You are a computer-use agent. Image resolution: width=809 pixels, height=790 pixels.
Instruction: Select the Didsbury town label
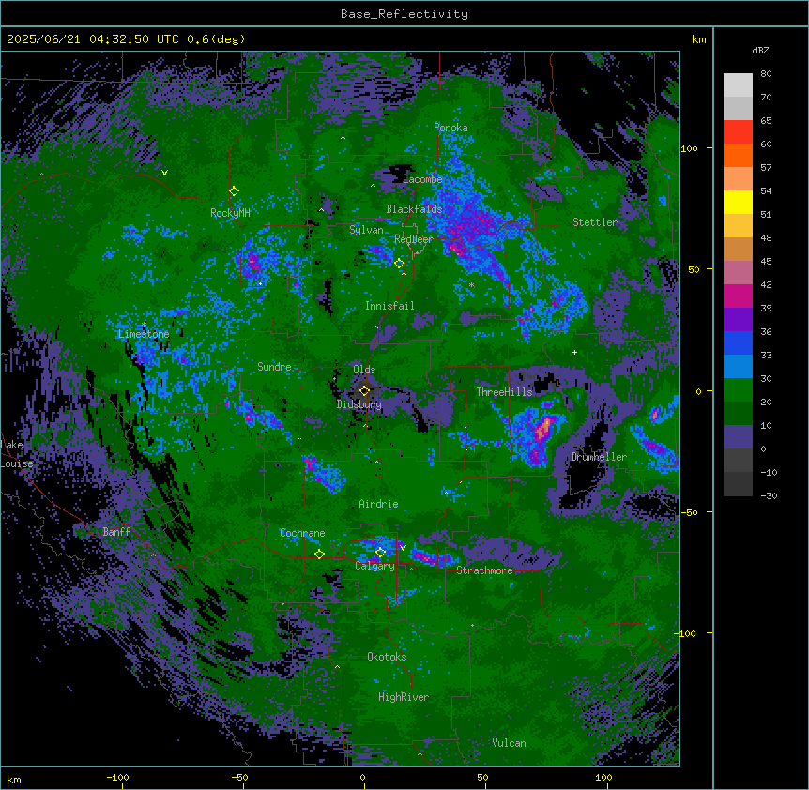coord(359,404)
